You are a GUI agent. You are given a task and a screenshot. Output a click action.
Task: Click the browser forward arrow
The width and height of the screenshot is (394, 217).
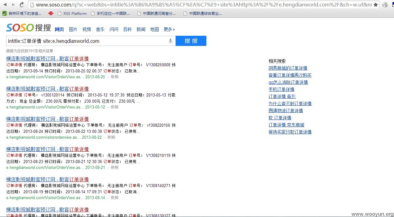(x=14, y=5)
